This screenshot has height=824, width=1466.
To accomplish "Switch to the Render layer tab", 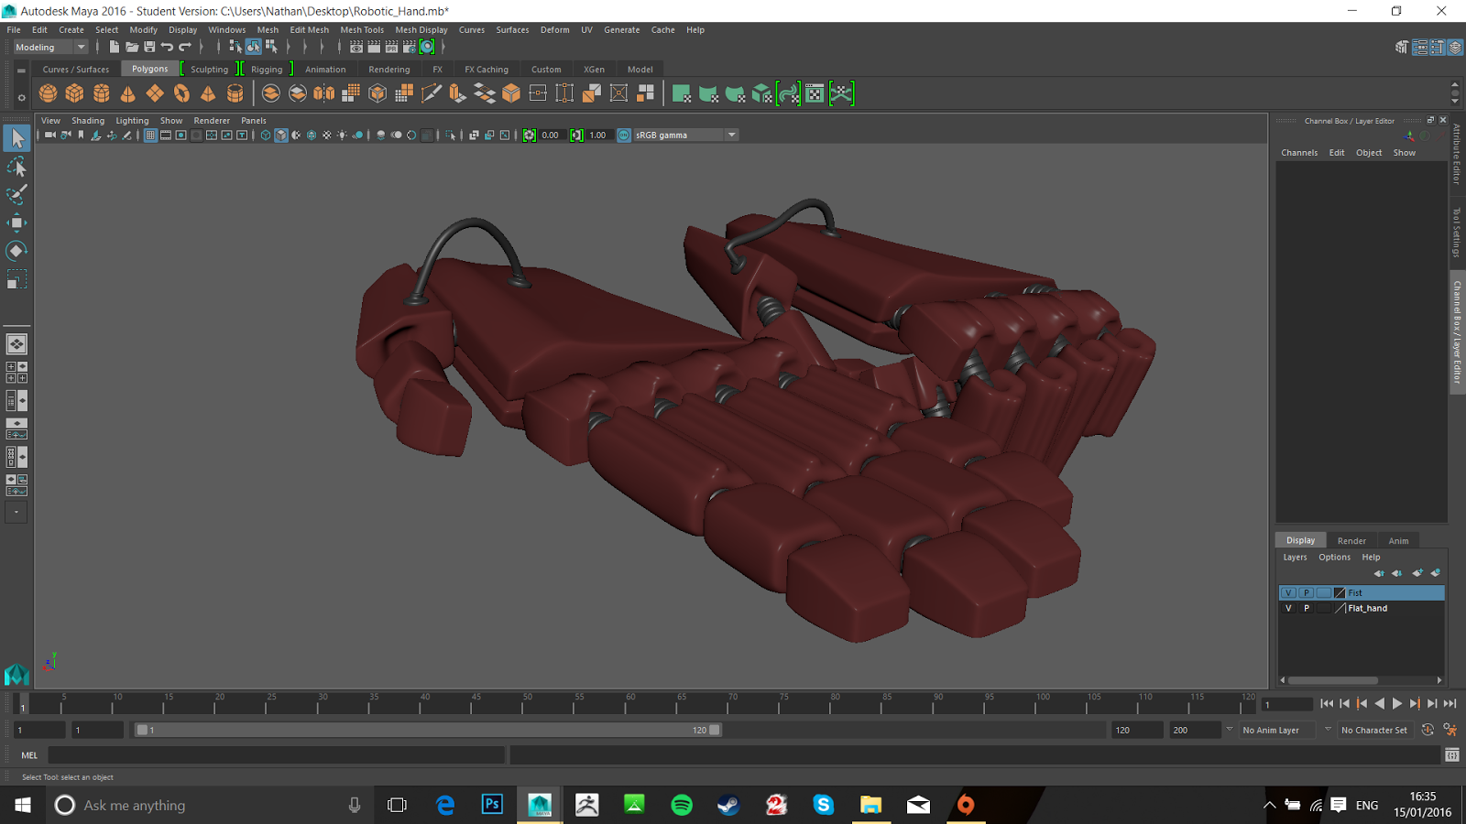I will point(1351,541).
